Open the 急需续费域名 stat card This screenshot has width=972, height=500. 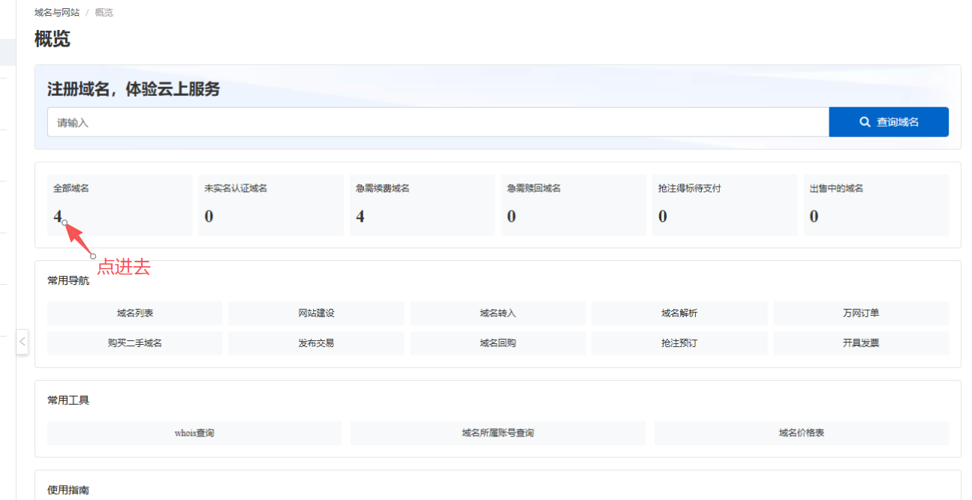pyautogui.click(x=422, y=205)
